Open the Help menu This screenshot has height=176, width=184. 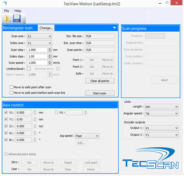(x=18, y=11)
